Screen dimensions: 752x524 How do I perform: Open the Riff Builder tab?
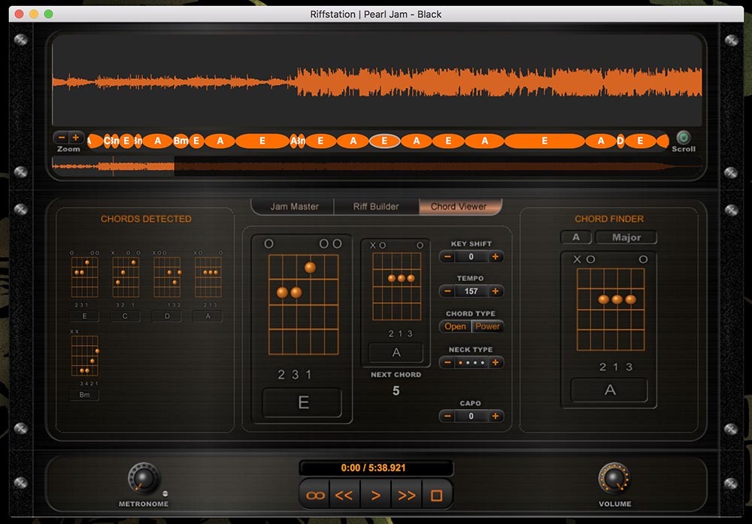coord(374,206)
